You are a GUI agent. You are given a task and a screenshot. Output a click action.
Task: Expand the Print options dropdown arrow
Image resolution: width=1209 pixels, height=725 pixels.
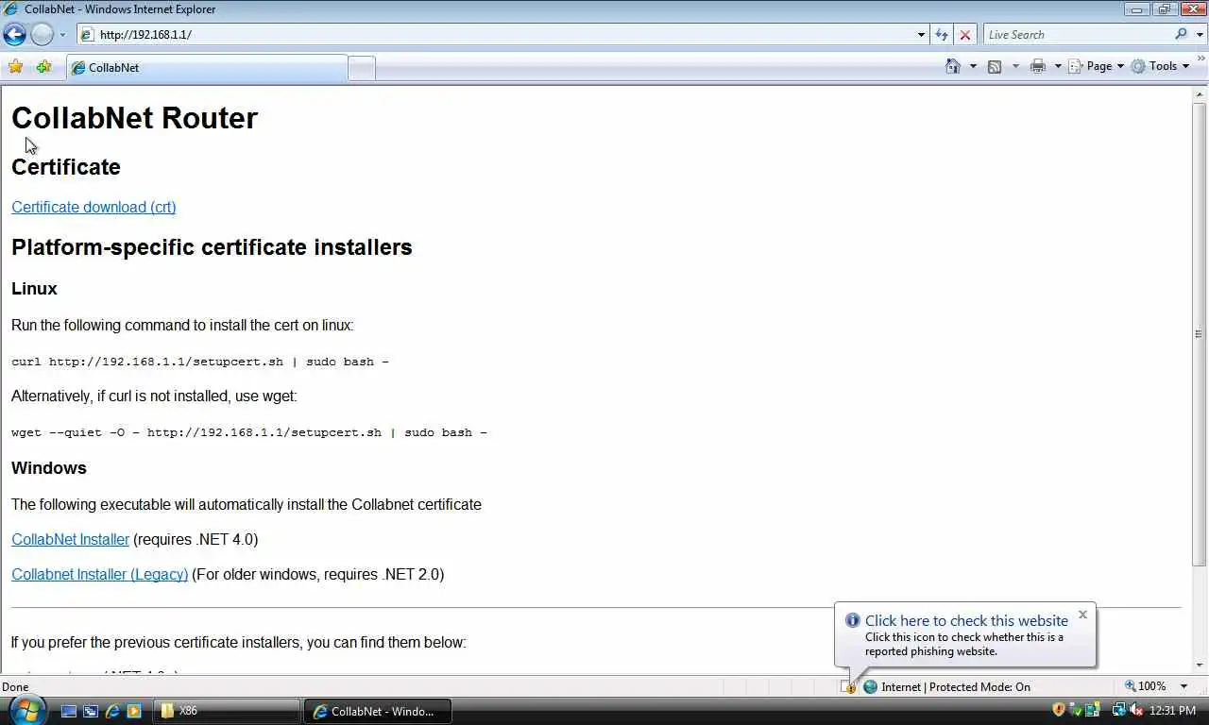click(x=1058, y=66)
